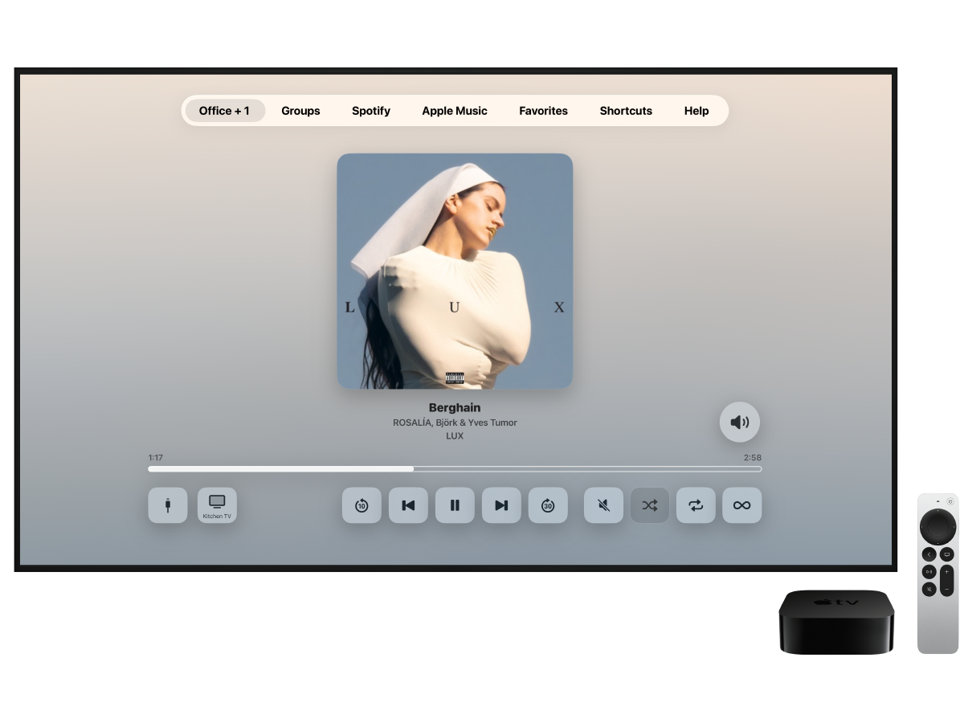Toggle shuffle playback off
Viewport: 964px width, 723px height.
[649, 505]
